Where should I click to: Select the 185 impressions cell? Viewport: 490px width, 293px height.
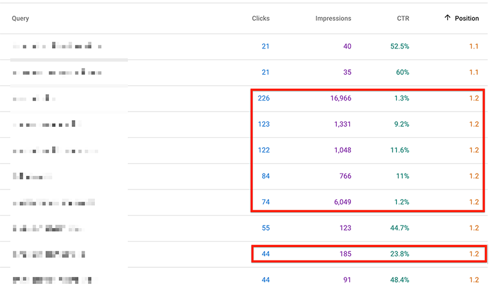(x=345, y=254)
